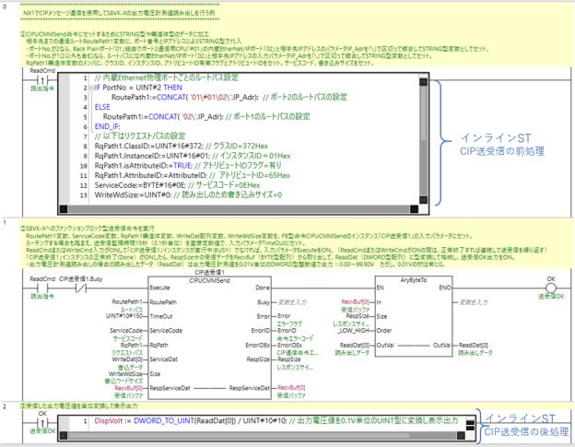Click ReadDat[0] at AryByteTo OutVal output side
The image size is (575, 447).
[474, 345]
